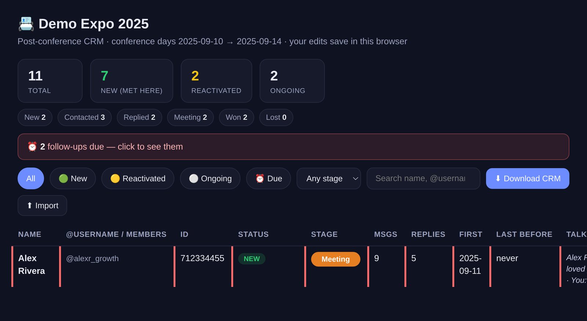The image size is (587, 321).
Task: Show only Due follow-ups
Action: coord(269,179)
